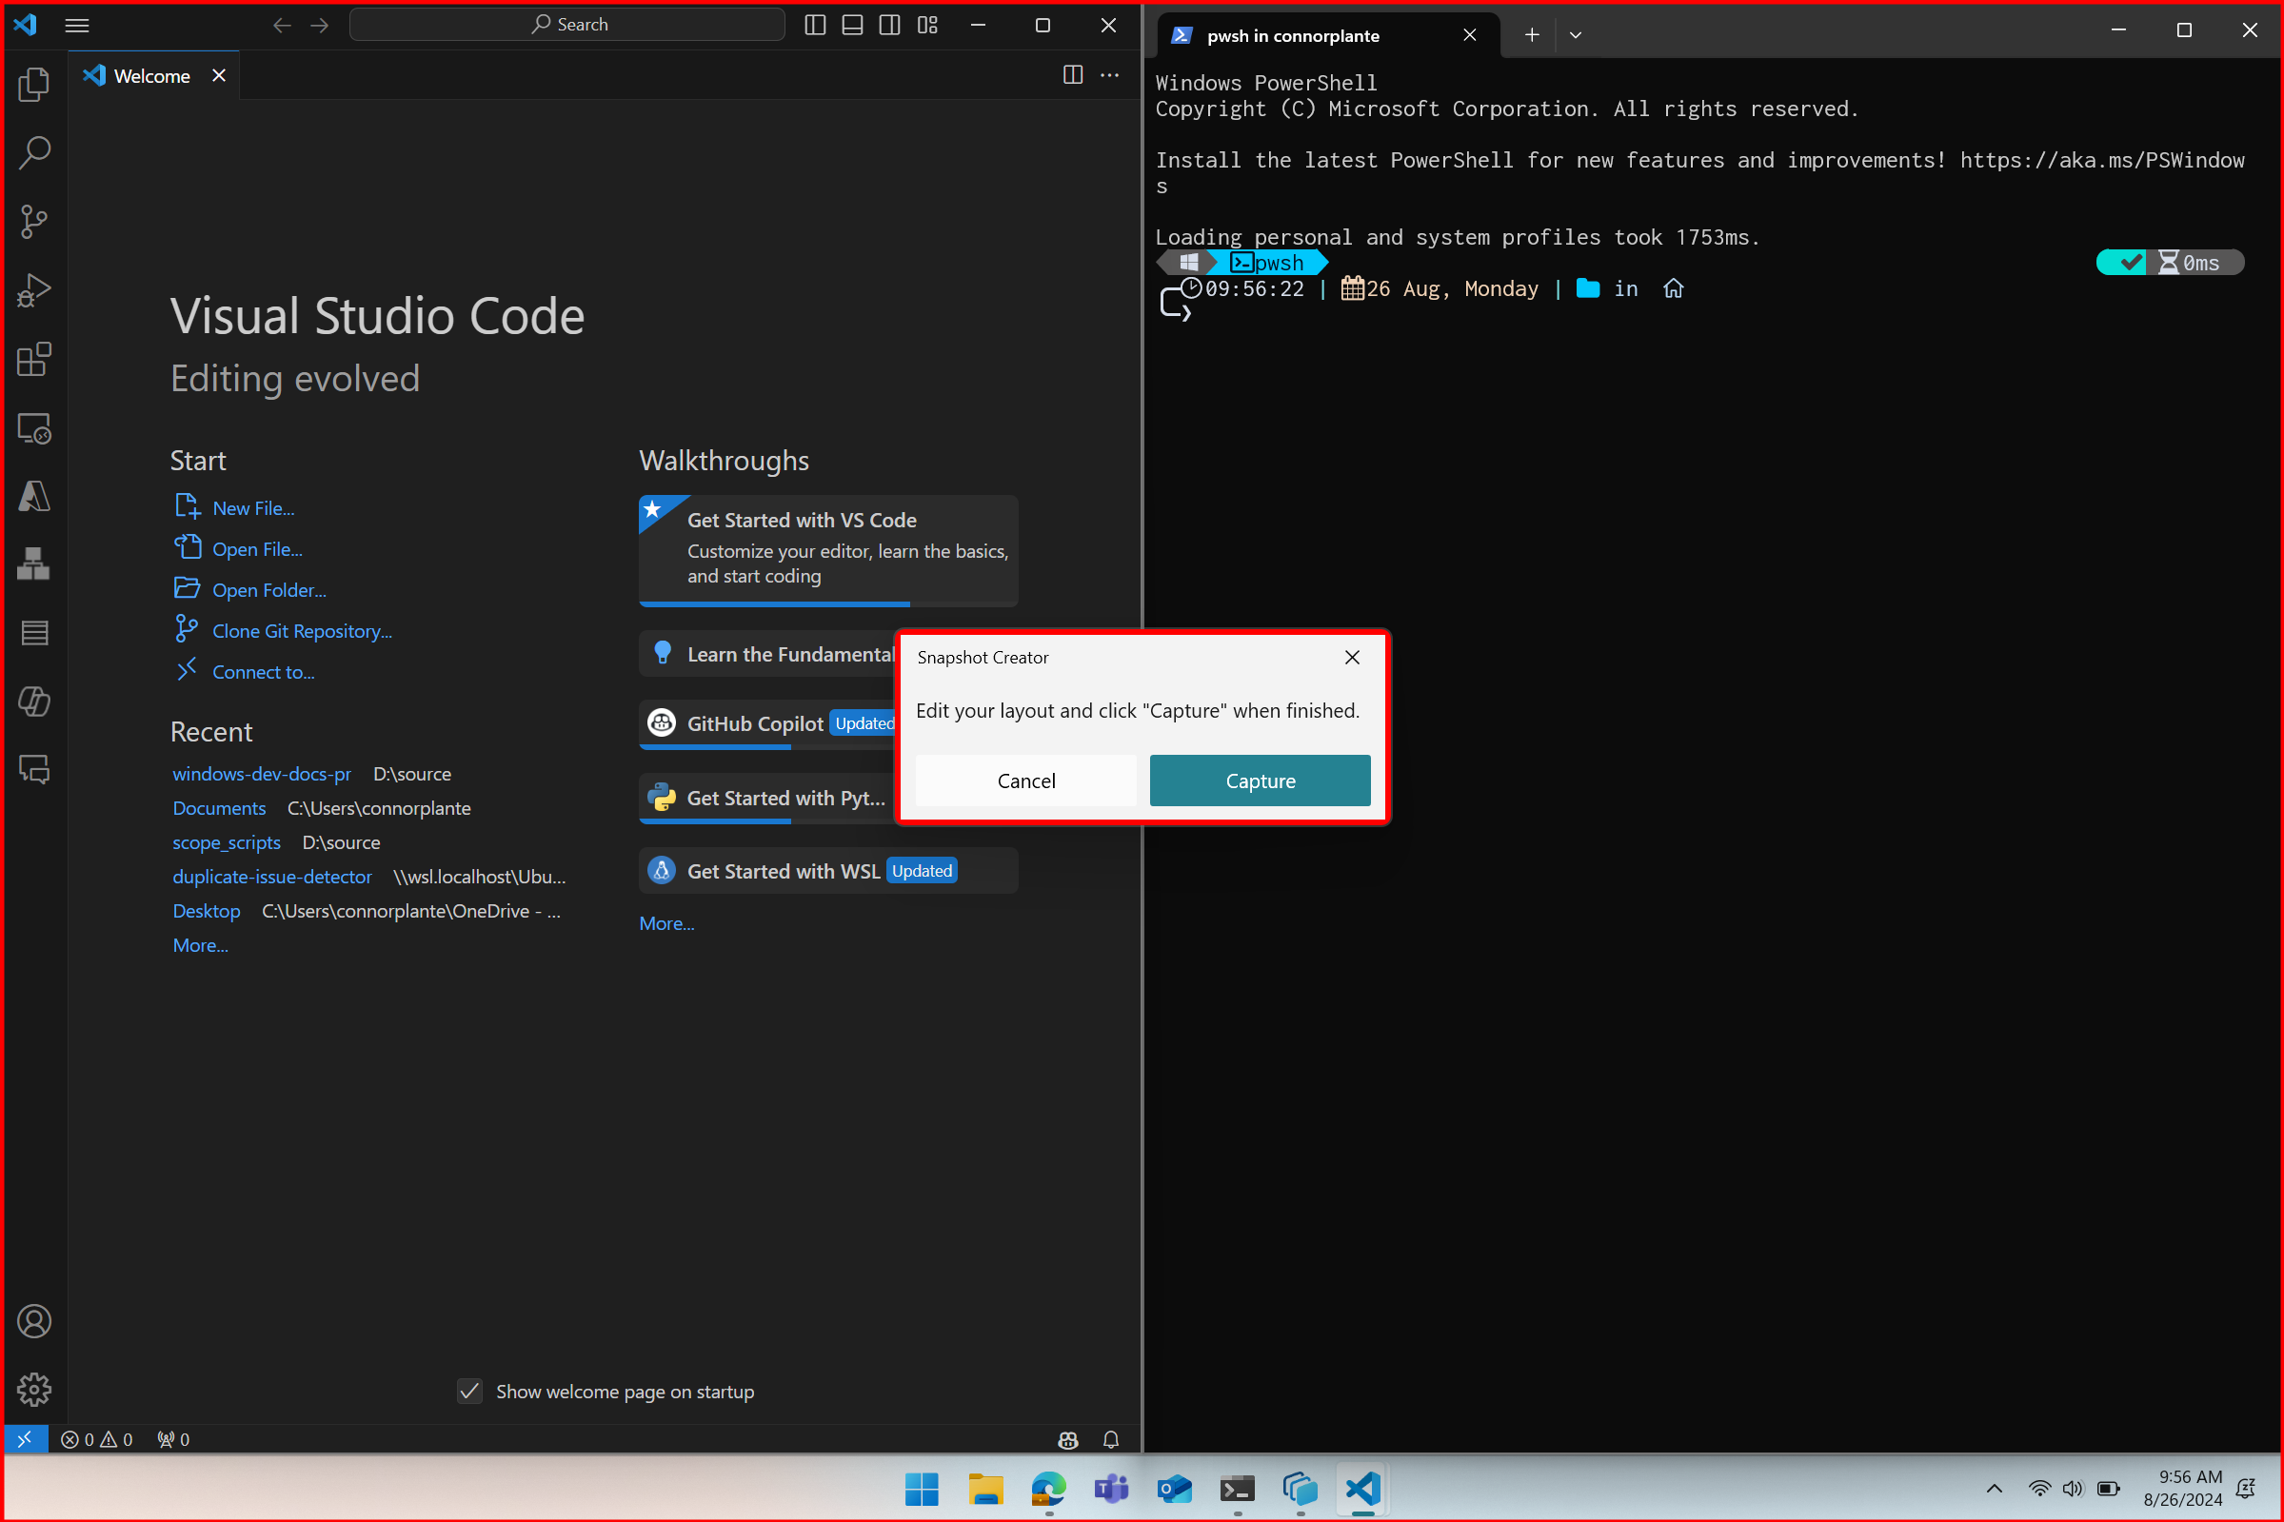
Task: Open the Extensions panel icon
Action: pos(35,359)
